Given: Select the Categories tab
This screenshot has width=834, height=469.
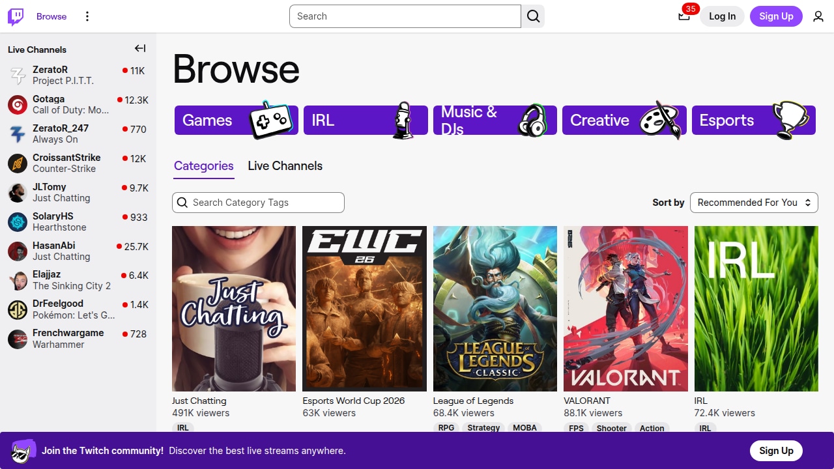Looking at the screenshot, I should (x=204, y=166).
